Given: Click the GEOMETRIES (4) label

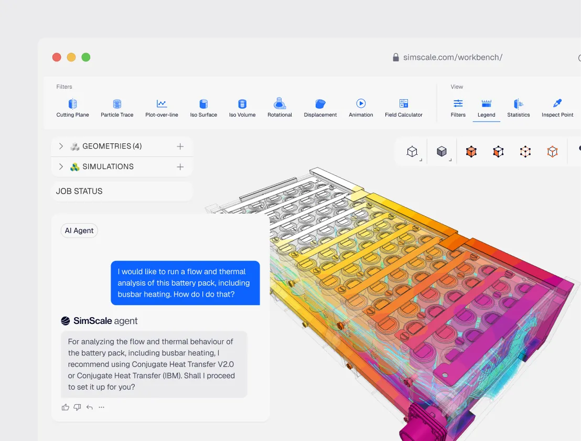Looking at the screenshot, I should [x=112, y=146].
